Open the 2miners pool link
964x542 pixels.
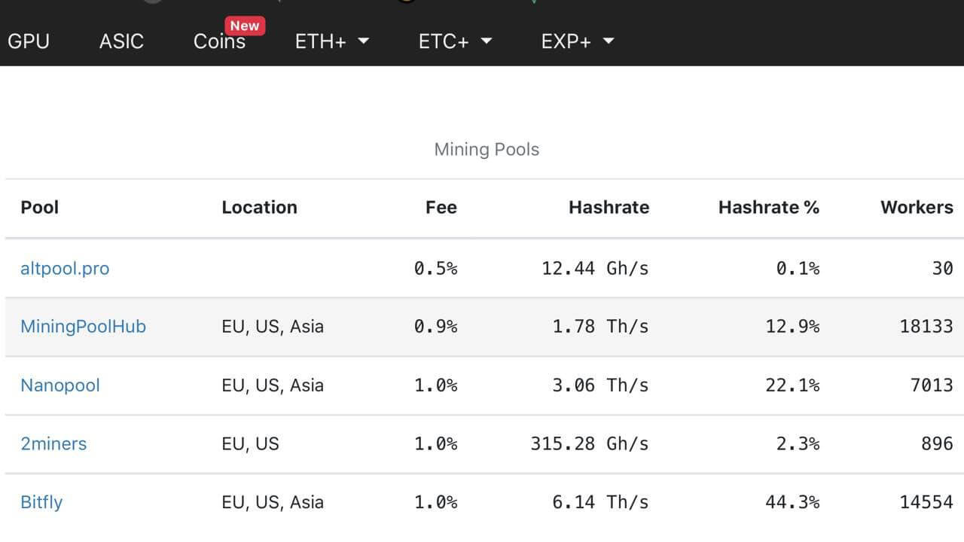click(x=53, y=443)
